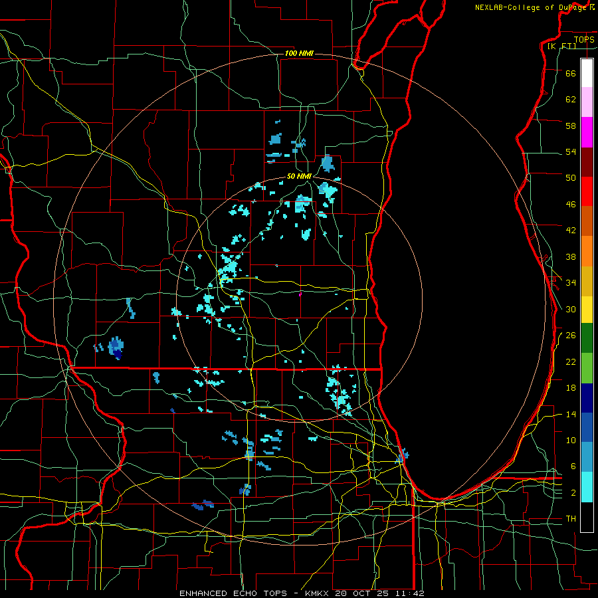Click the legend value "34"

(x=571, y=283)
